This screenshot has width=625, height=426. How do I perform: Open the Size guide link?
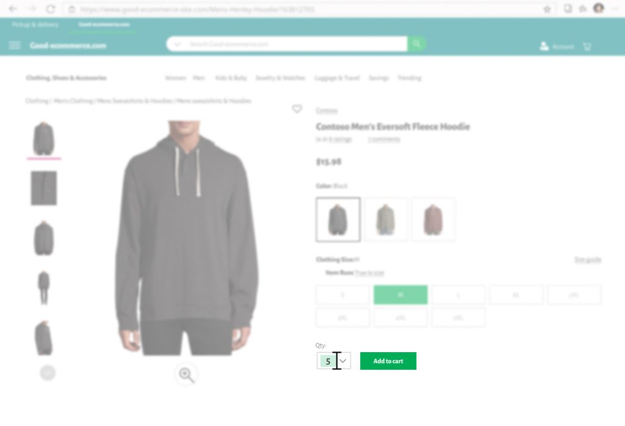[x=588, y=260]
